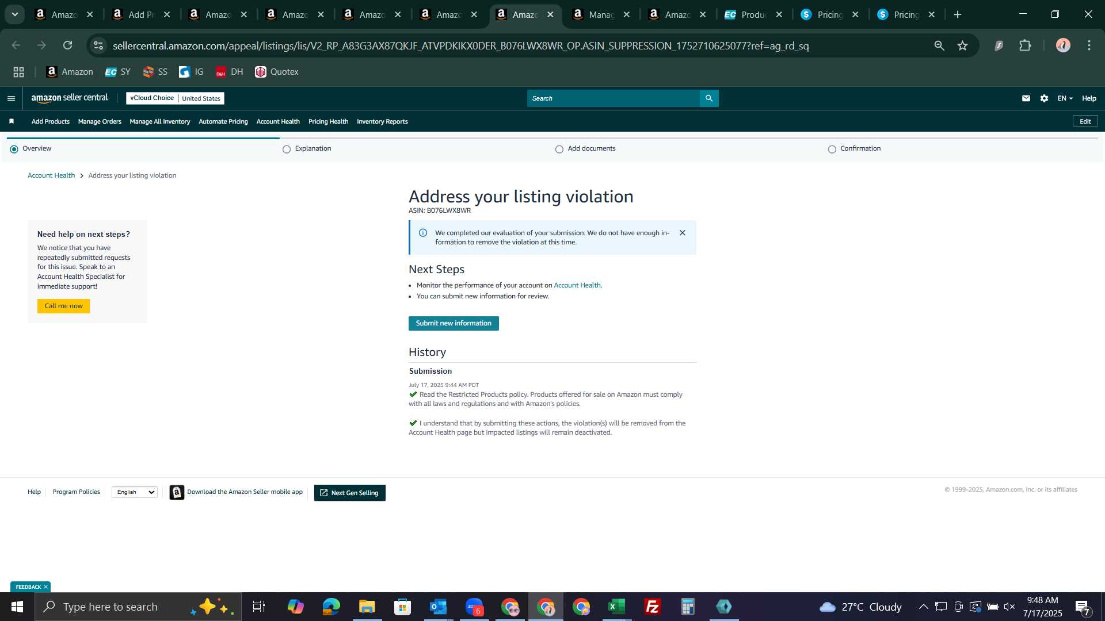Open Manage All Inventory menu item
This screenshot has height=621, width=1105.
pos(160,121)
